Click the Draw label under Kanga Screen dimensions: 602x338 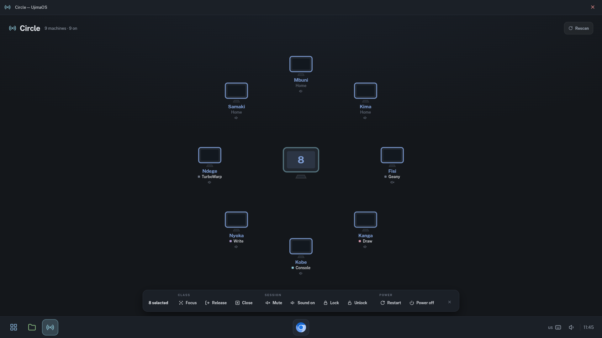click(367, 241)
